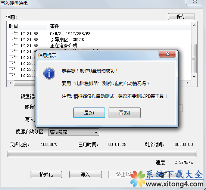Viewport: 206px width, 190px height.
Task: Click the message list scroll up arrow
Action: coord(194,25)
